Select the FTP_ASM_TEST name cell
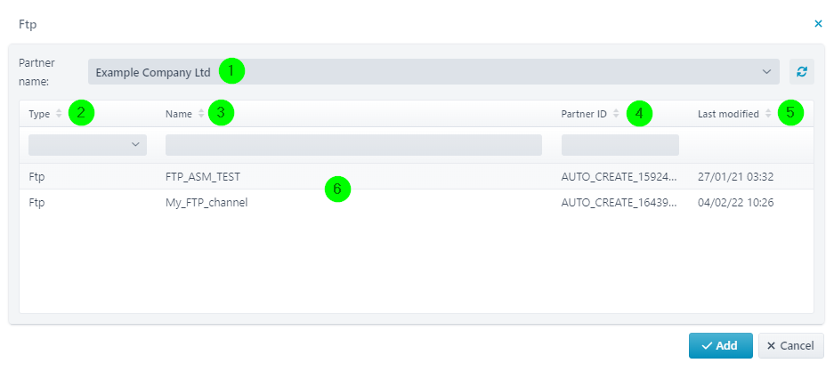This screenshot has width=834, height=371. coord(203,176)
